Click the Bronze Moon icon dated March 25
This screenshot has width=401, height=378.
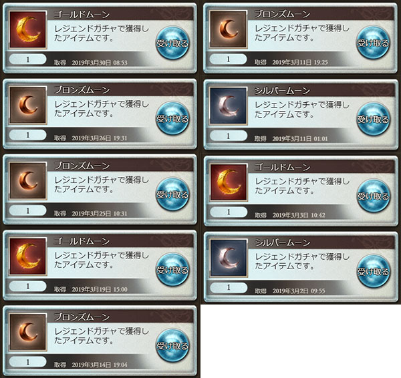(27, 181)
